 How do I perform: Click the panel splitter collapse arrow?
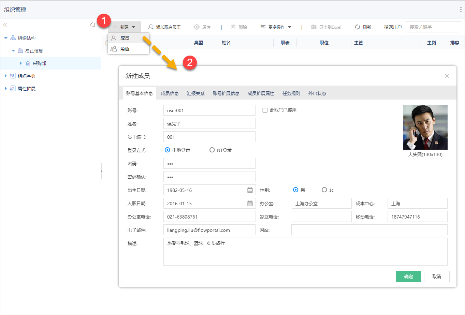(102, 171)
